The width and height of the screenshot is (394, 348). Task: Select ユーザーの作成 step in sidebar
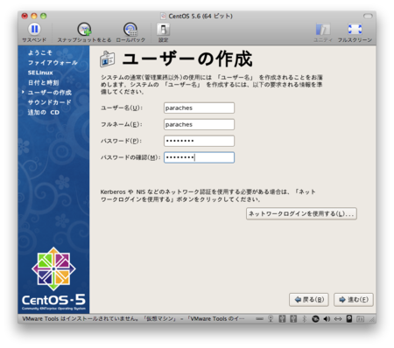(x=50, y=93)
